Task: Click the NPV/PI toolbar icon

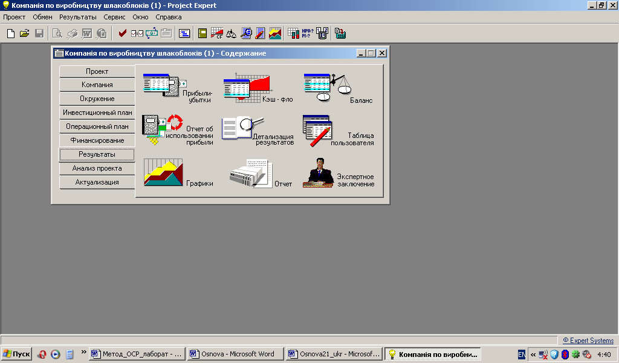Action: (x=308, y=33)
